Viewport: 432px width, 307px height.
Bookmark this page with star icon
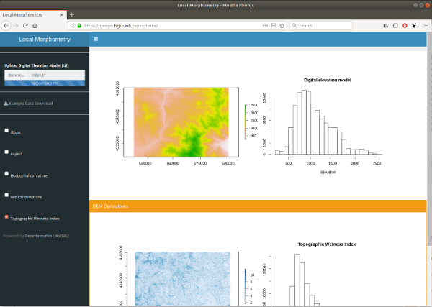click(282, 25)
